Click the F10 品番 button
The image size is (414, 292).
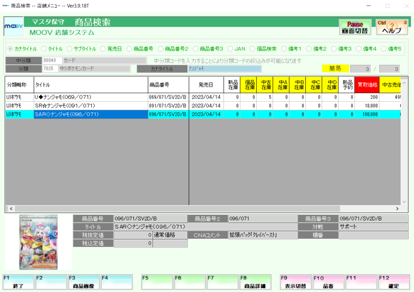(328, 282)
